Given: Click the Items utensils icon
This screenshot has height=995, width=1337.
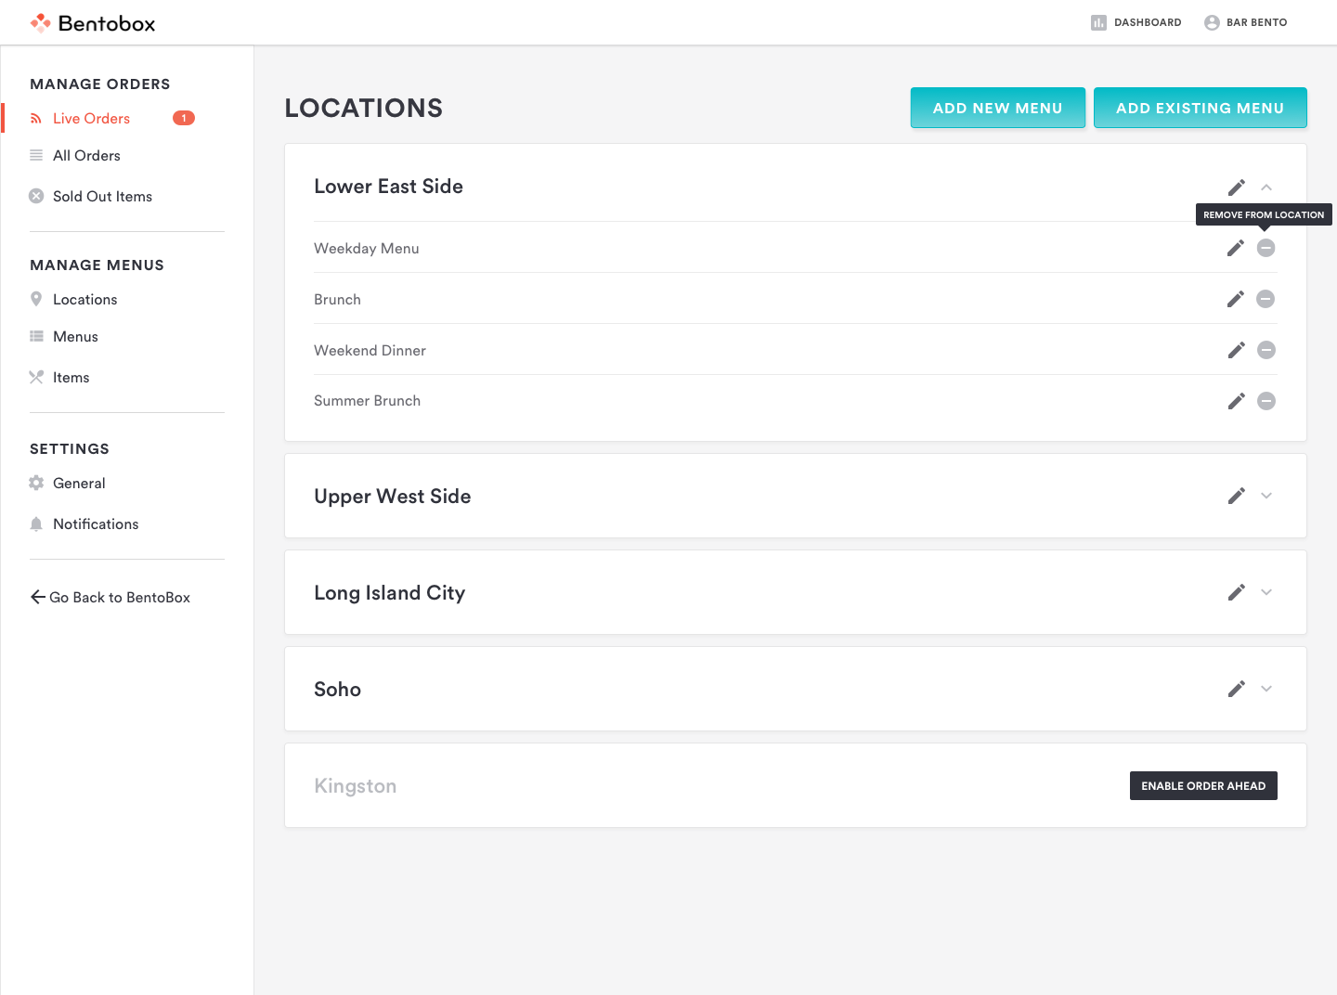Looking at the screenshot, I should tap(36, 377).
